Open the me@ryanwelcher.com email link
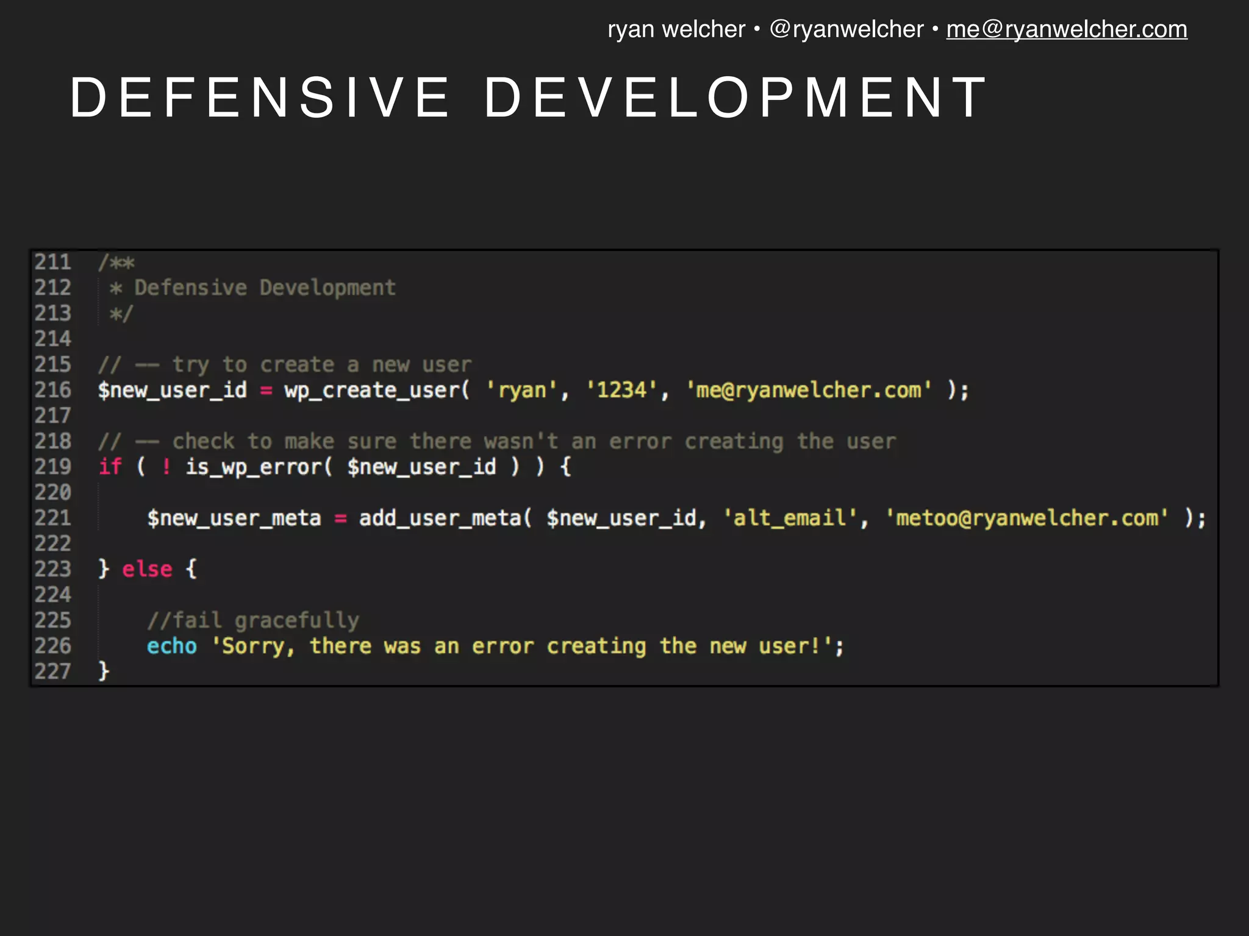Image resolution: width=1249 pixels, height=936 pixels. click(1067, 29)
